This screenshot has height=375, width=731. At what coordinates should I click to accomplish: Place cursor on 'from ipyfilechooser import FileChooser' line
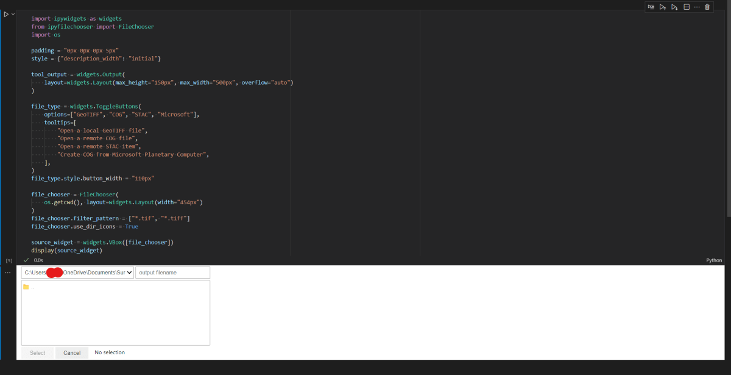click(93, 27)
